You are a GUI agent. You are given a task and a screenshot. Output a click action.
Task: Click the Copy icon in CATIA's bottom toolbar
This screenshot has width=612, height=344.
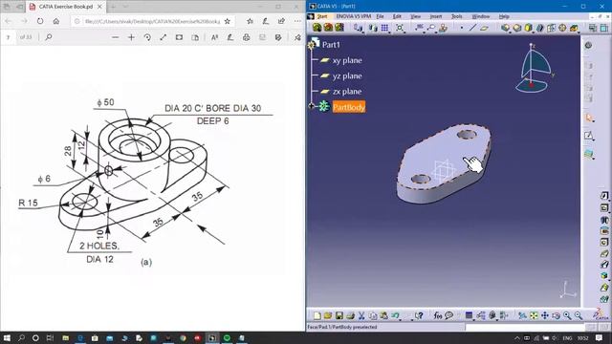point(373,315)
